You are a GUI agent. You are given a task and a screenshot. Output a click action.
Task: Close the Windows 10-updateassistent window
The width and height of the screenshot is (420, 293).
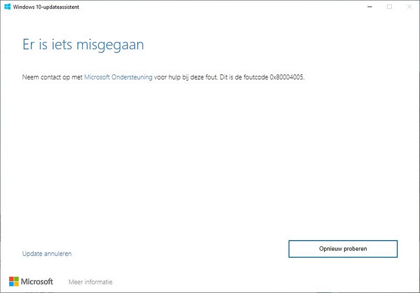click(408, 7)
